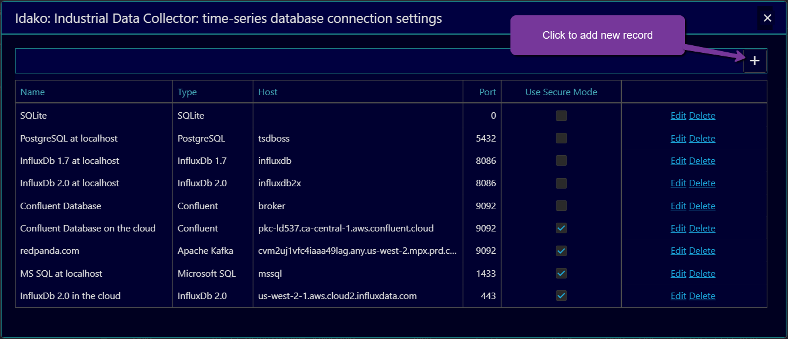Screen dimensions: 788x339
Task: Delete the PostgreSQL at localhost record
Action: point(702,139)
